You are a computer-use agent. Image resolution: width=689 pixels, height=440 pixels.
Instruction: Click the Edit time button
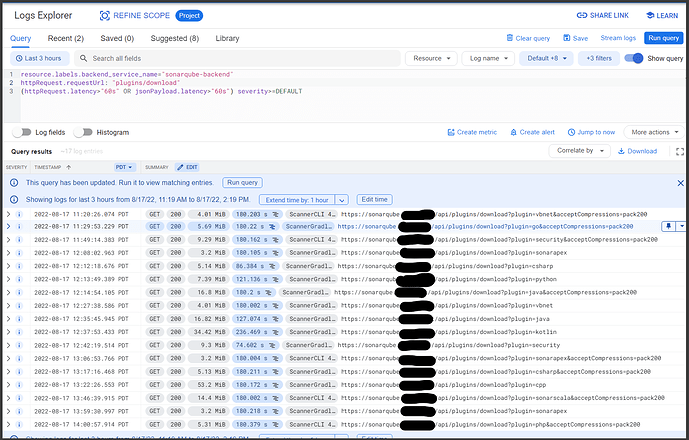[x=374, y=199]
